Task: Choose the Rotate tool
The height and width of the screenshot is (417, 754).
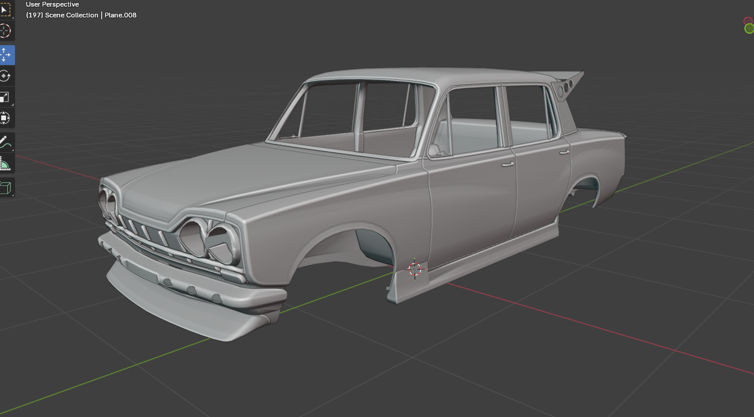Action: [x=5, y=76]
